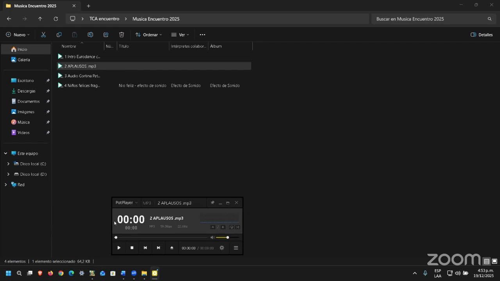
Task: Refresh the current folder
Action: [56, 19]
